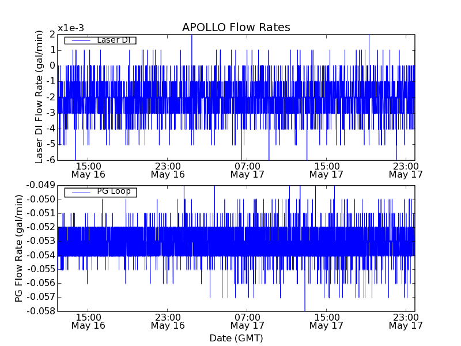The height and width of the screenshot is (346, 461).
Task: Click 15:00 May 16 tick label under top plot
Action: (x=88, y=170)
